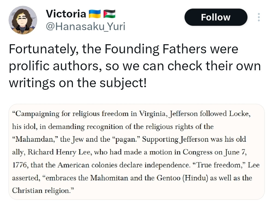Open the three-dot more options menu
273x202 pixels.
point(259,17)
